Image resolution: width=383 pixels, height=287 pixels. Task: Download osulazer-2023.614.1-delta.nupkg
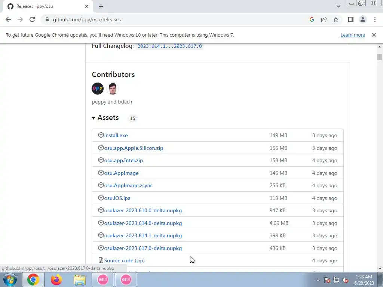click(x=143, y=235)
